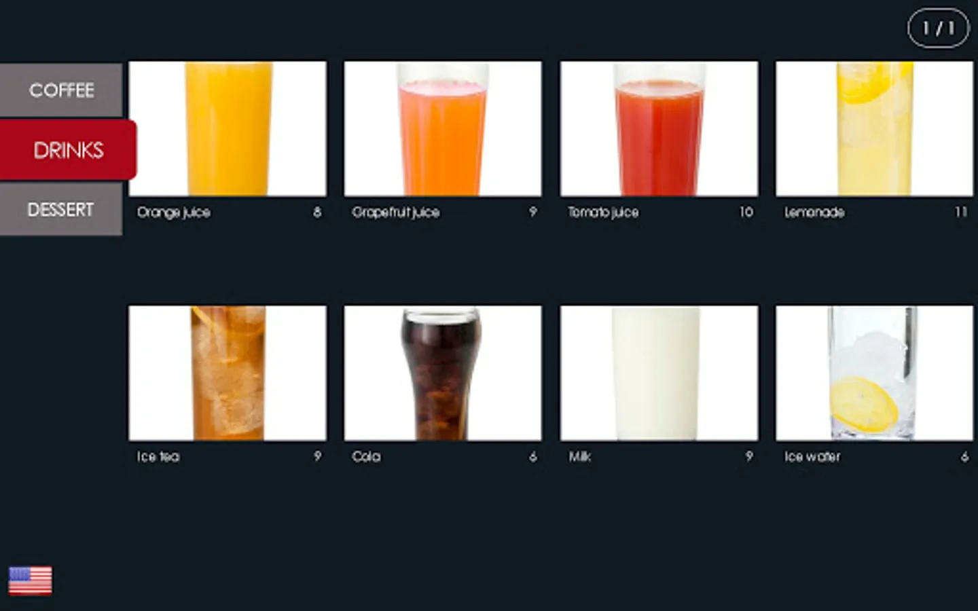Click the Cola text label
This screenshot has height=611, width=978.
point(366,456)
